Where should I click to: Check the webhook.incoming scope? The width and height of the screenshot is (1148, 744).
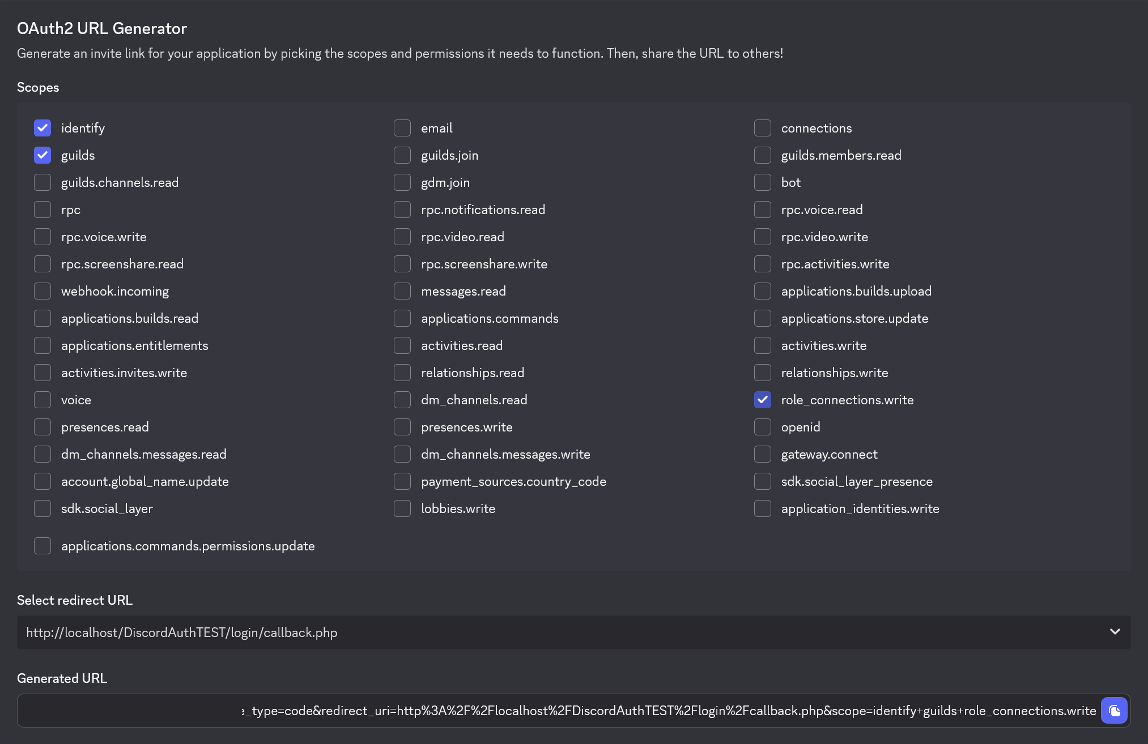click(x=42, y=291)
